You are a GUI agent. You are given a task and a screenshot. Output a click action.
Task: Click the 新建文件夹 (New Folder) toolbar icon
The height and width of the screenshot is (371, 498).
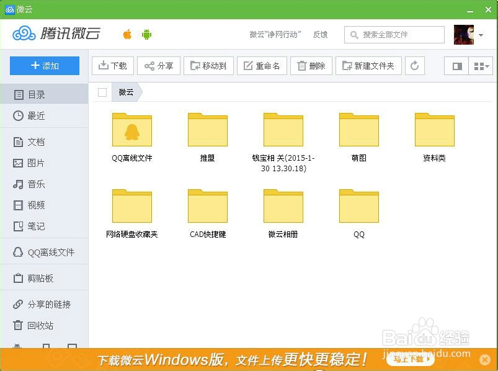click(368, 65)
